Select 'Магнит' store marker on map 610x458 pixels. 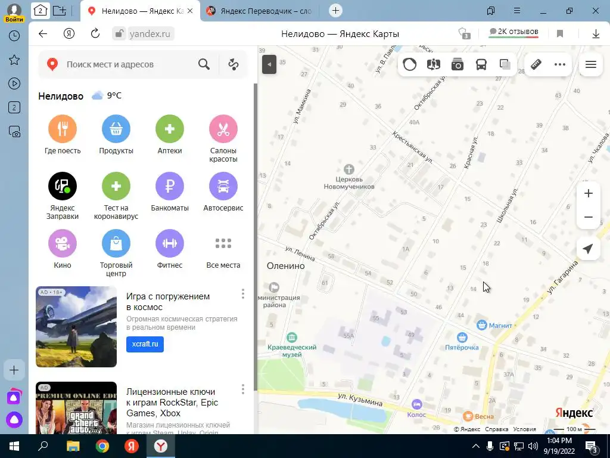click(x=481, y=325)
